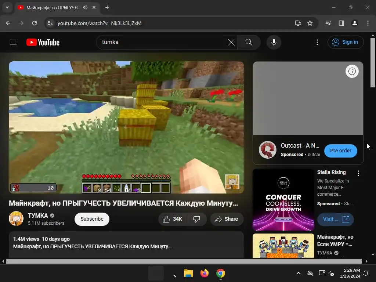Viewport: 376px width, 282px height.
Task: Bookmark this page with star icon
Action: pyautogui.click(x=310, y=23)
